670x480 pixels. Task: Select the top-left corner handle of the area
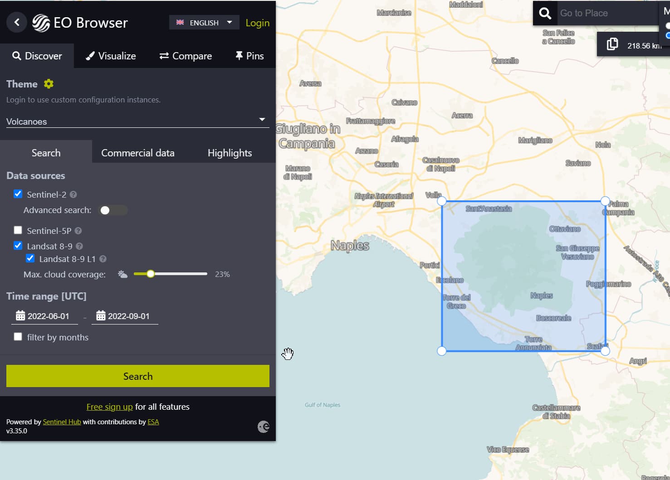pos(442,201)
